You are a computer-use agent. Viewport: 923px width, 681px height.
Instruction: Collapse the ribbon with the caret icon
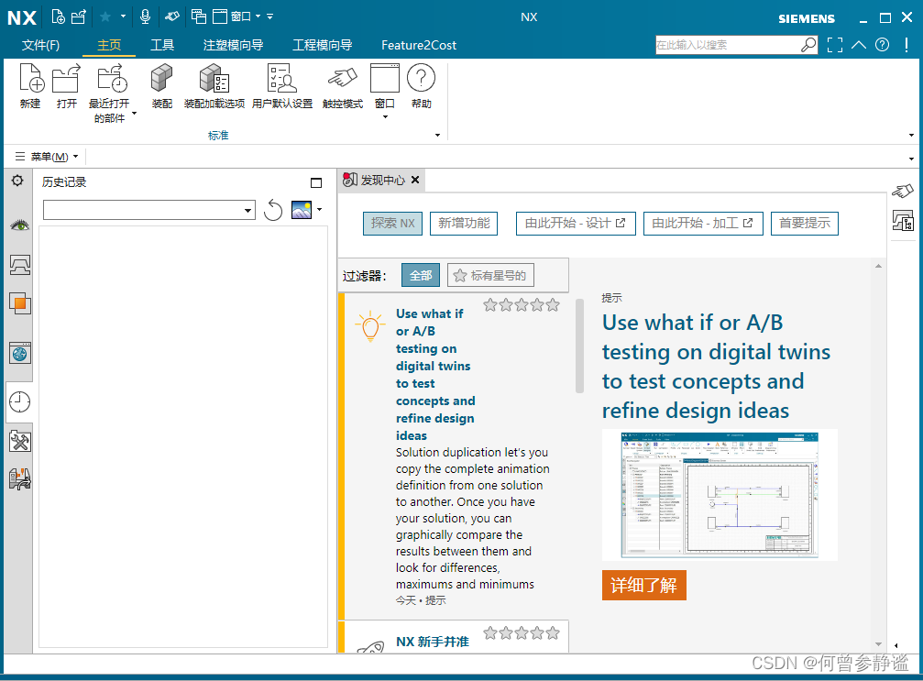[859, 45]
